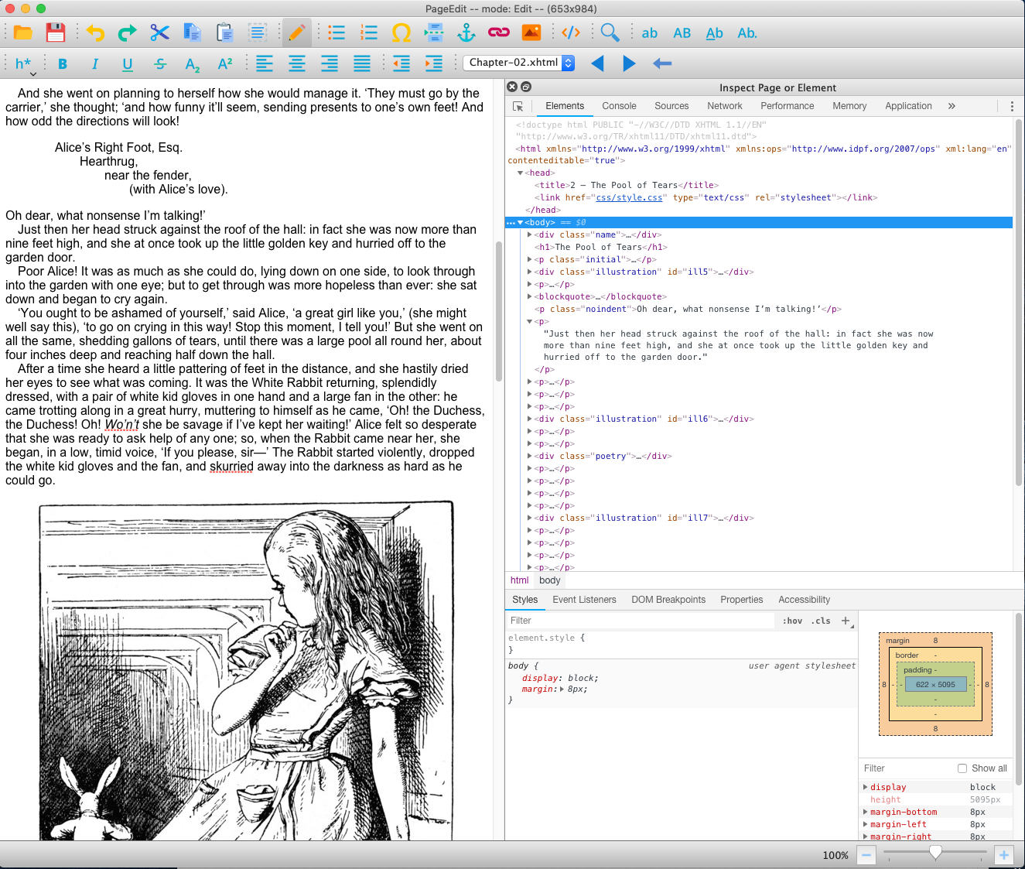Viewport: 1025px width, 869px height.
Task: Toggle subscript formatting
Action: [x=193, y=64]
